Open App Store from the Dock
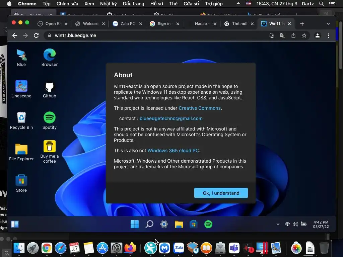The image size is (343, 257). (102, 248)
